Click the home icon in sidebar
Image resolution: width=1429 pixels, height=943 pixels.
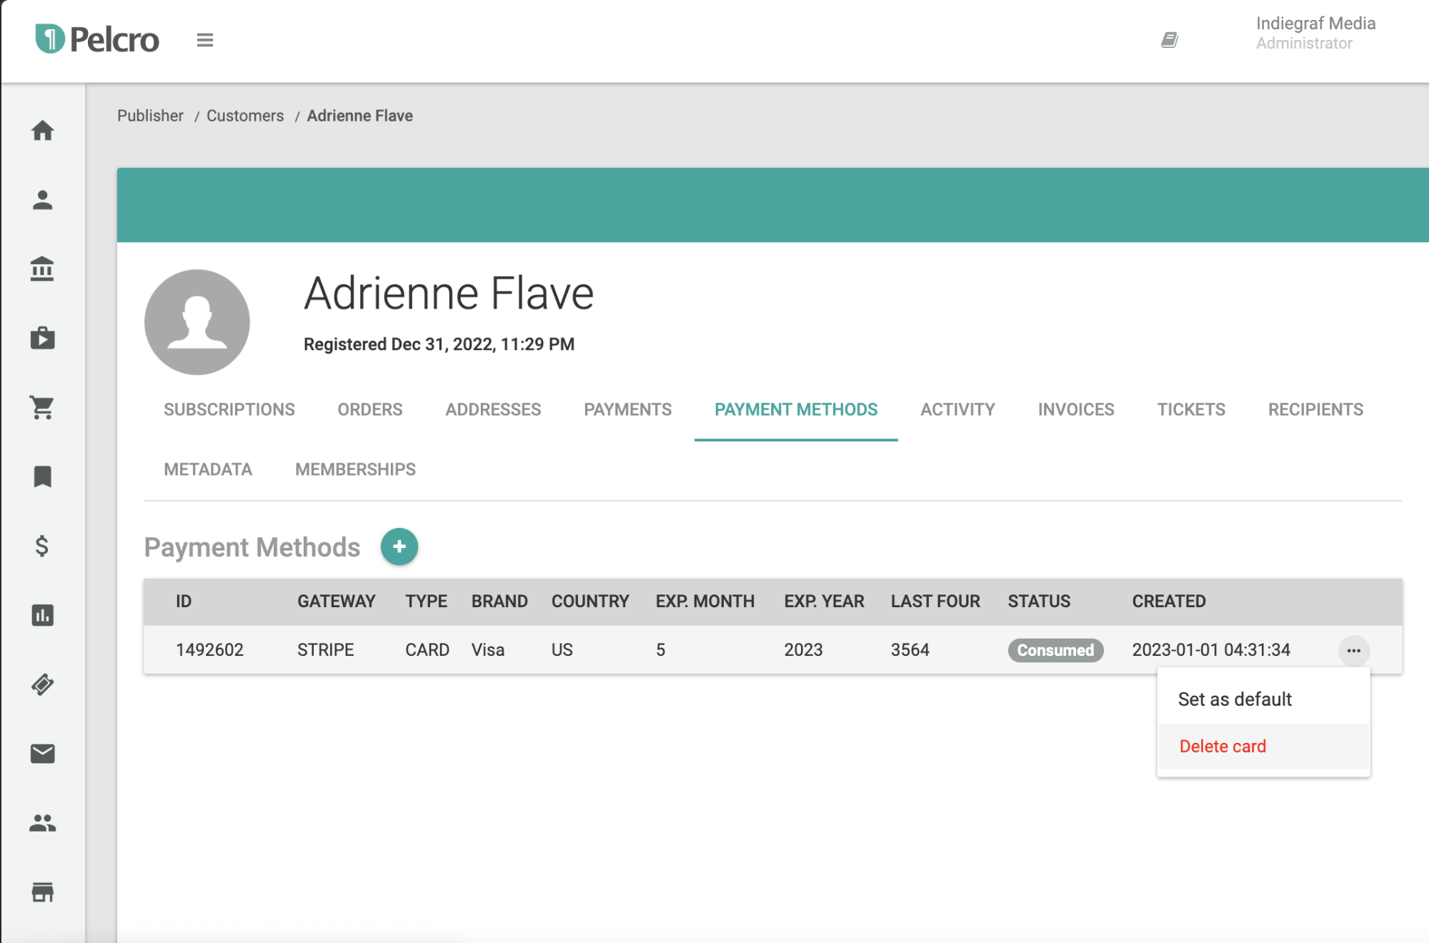pos(43,131)
